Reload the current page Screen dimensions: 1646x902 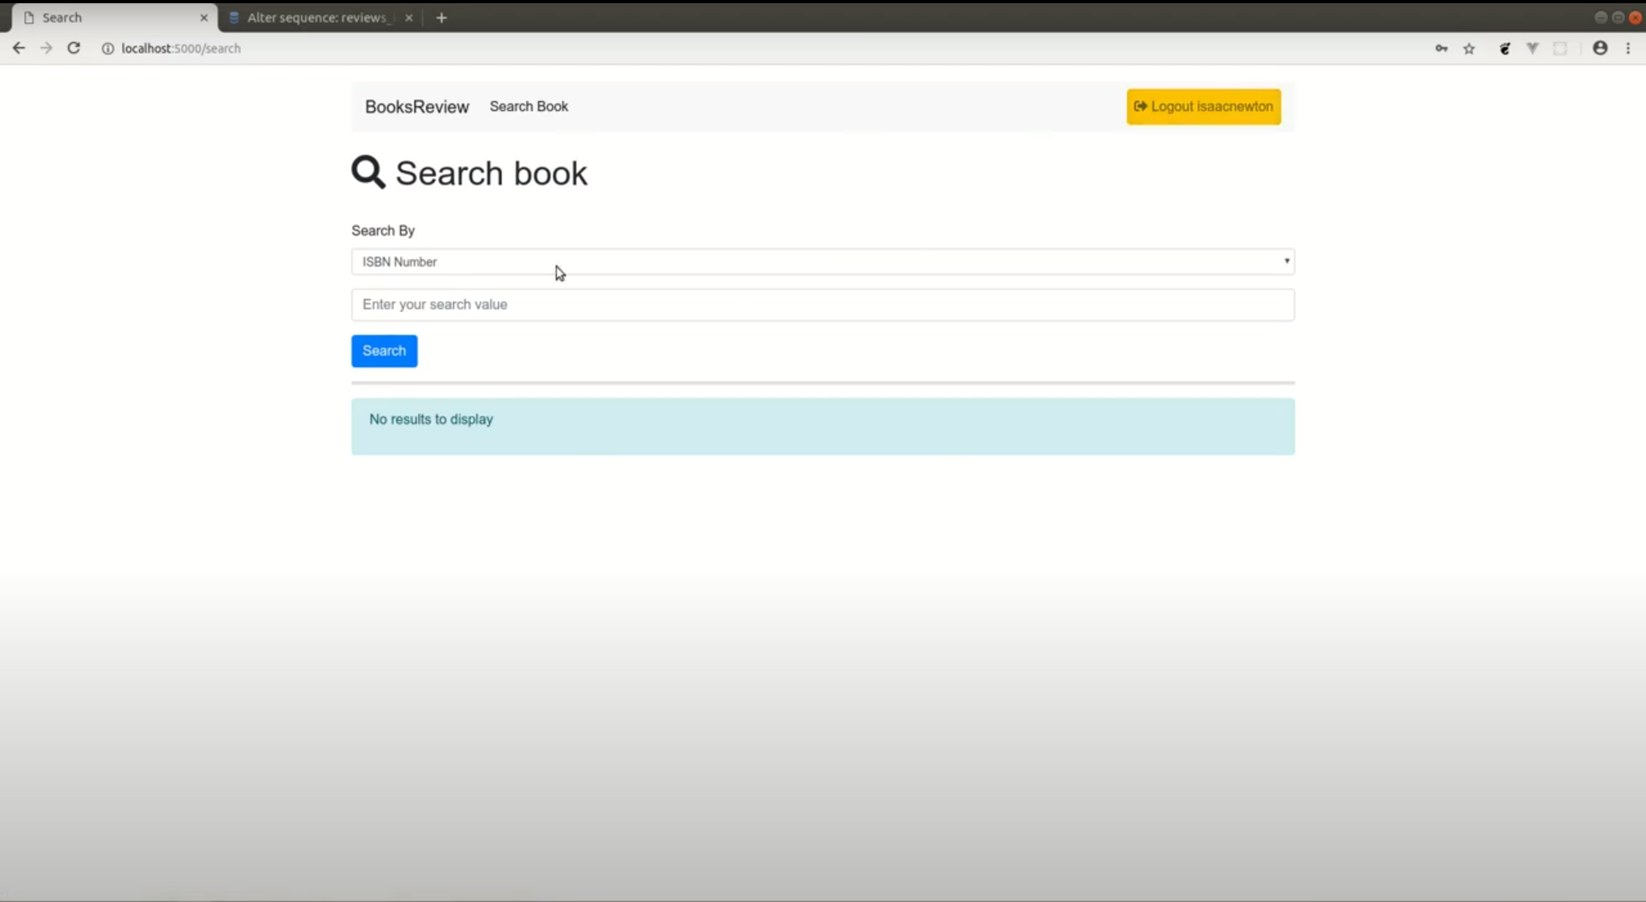tap(74, 48)
